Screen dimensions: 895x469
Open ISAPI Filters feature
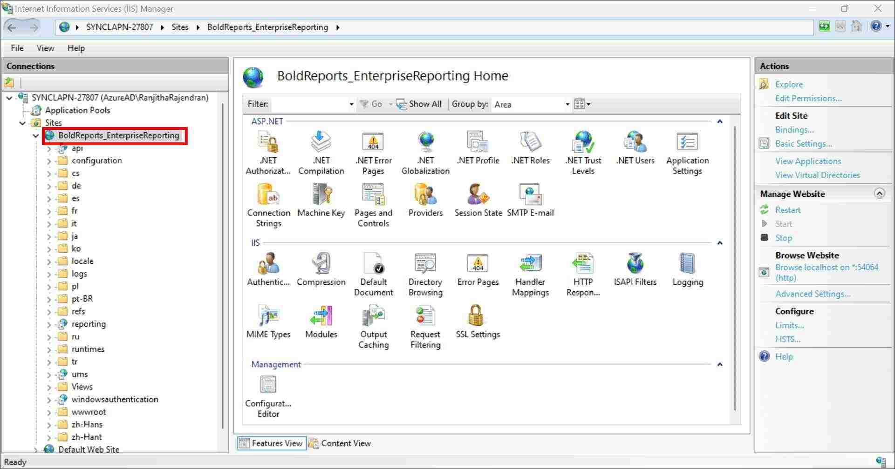coord(635,269)
